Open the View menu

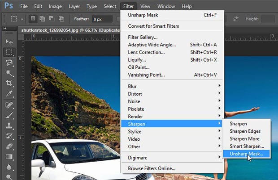click(145, 6)
